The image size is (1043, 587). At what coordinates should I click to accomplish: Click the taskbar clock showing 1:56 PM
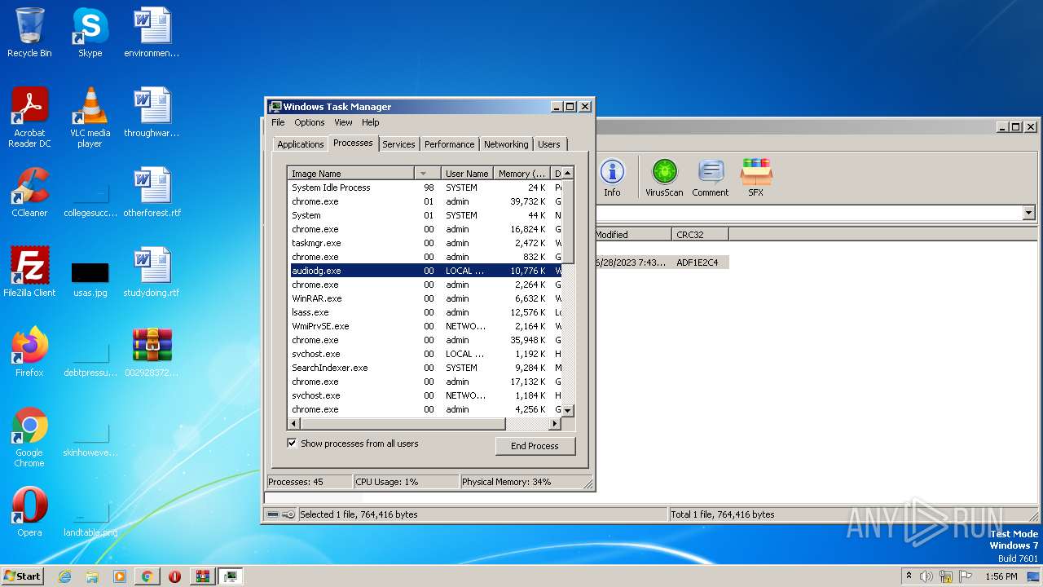tap(1001, 576)
